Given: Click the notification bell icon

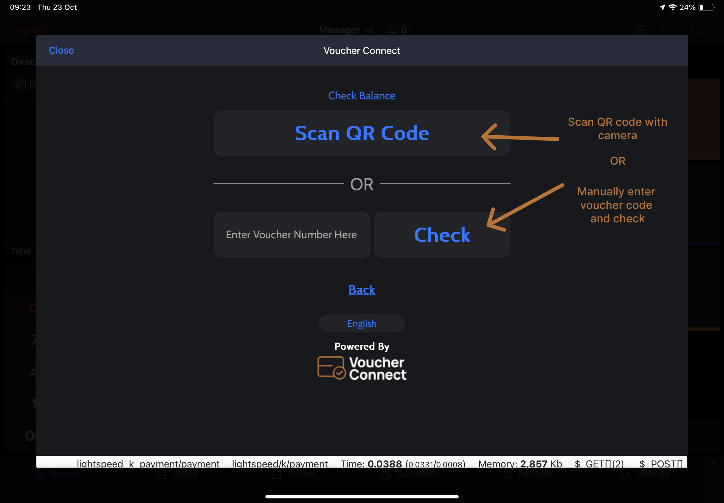Looking at the screenshot, I should (392, 30).
